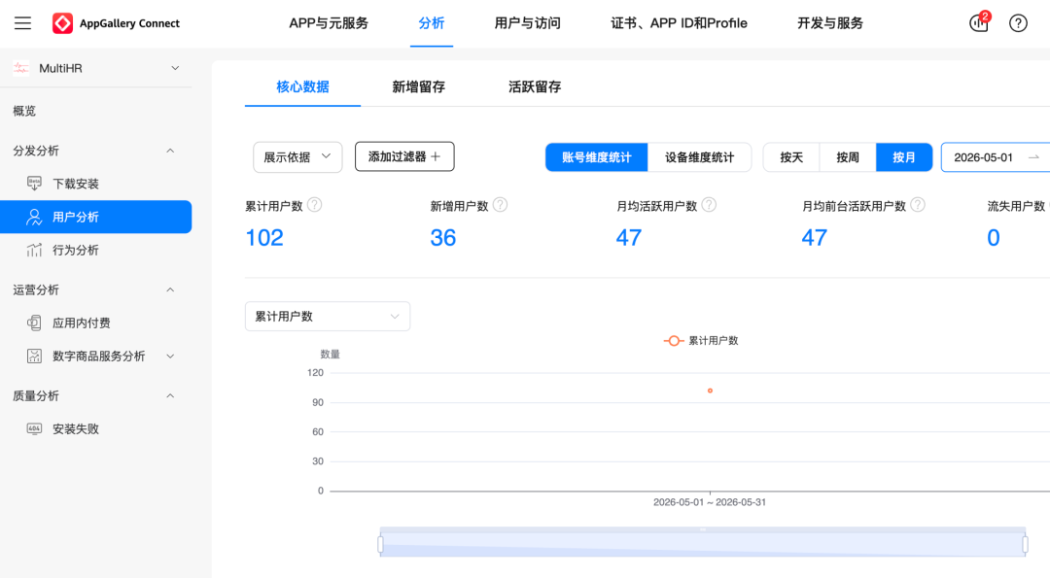Click the 新增用户数 value 36
The height and width of the screenshot is (578, 1050).
pyautogui.click(x=442, y=237)
